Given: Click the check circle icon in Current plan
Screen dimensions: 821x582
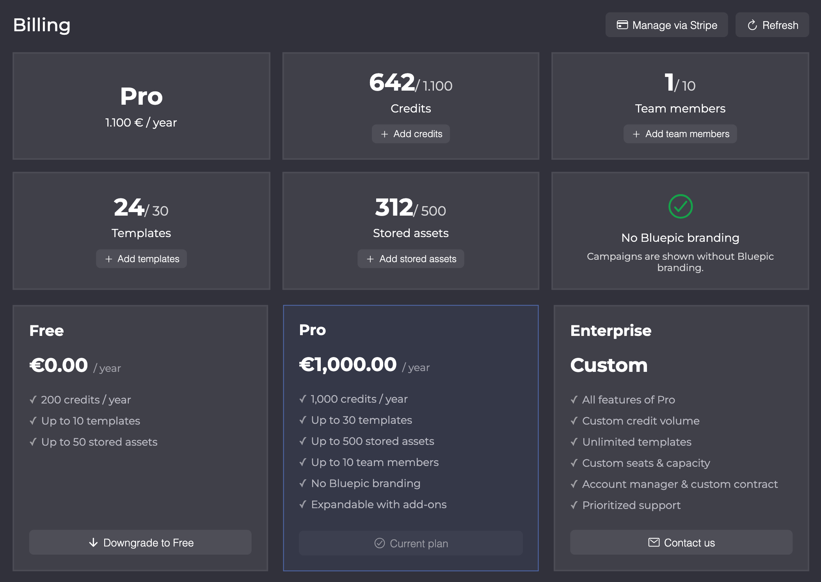Looking at the screenshot, I should coord(380,543).
